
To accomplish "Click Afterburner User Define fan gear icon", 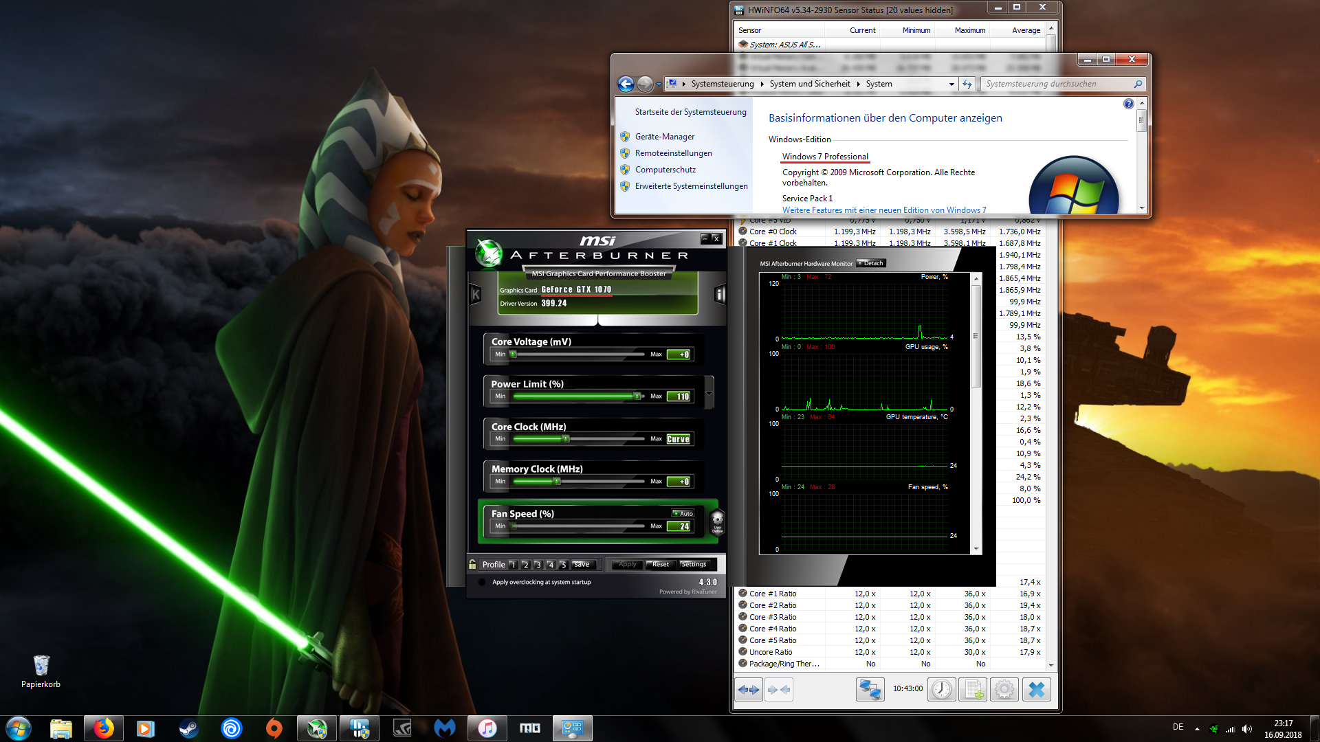I will point(717,521).
